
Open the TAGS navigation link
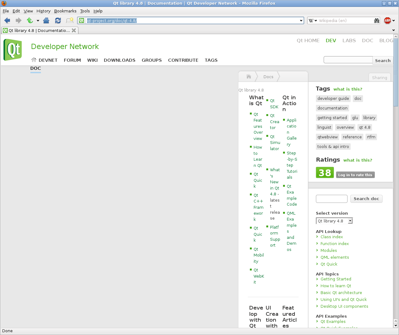pos(211,60)
